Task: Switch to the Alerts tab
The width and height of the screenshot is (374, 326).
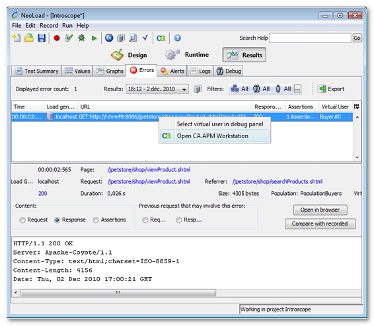Action: coord(172,71)
